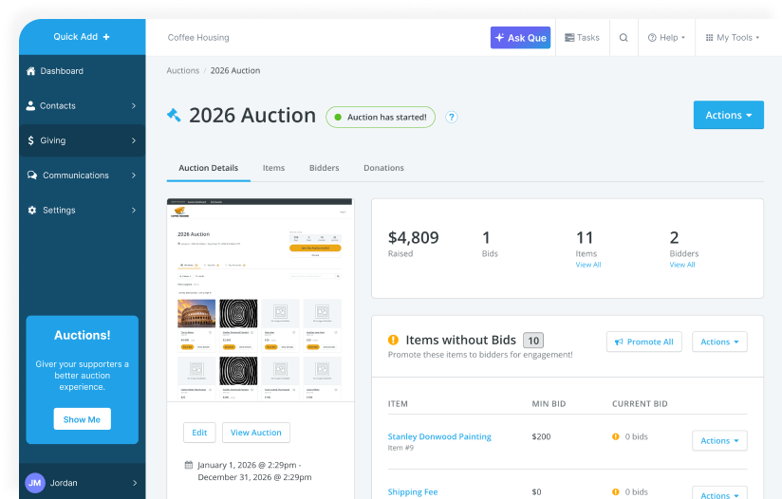Click the View Auction button

coord(255,433)
